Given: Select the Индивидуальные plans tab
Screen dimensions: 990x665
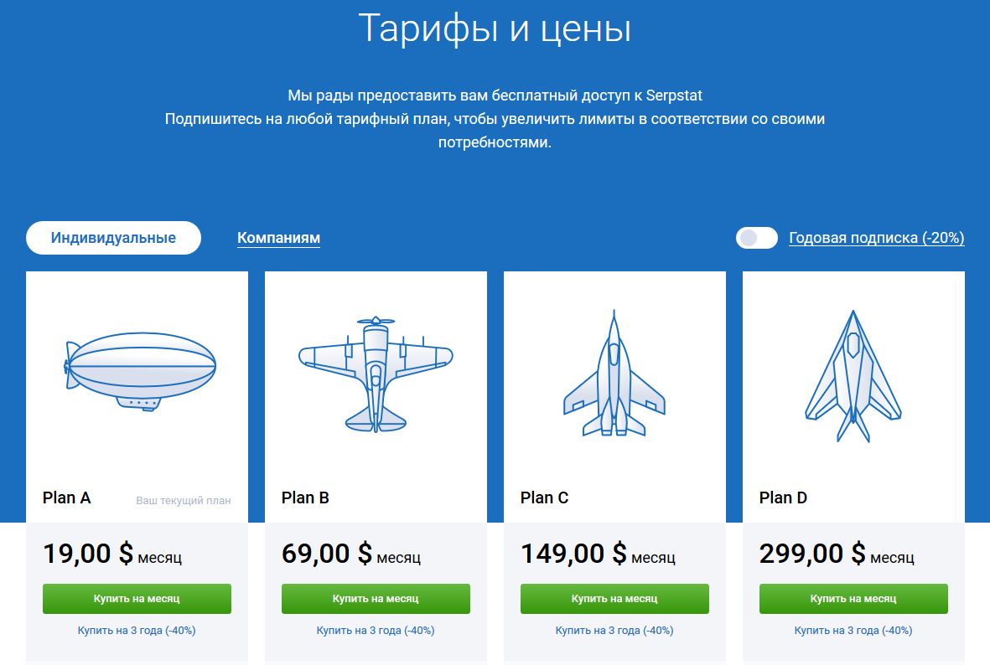Looking at the screenshot, I should (x=114, y=238).
